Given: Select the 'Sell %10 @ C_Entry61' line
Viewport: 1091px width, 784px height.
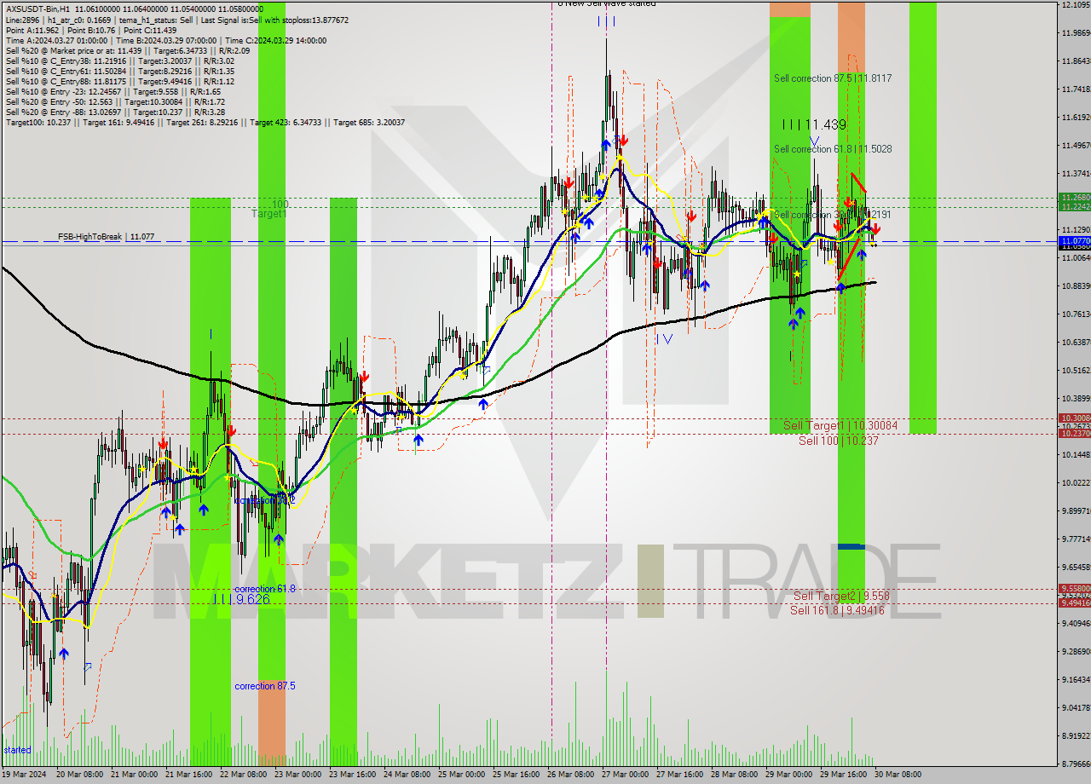Looking at the screenshot, I should point(119,71).
